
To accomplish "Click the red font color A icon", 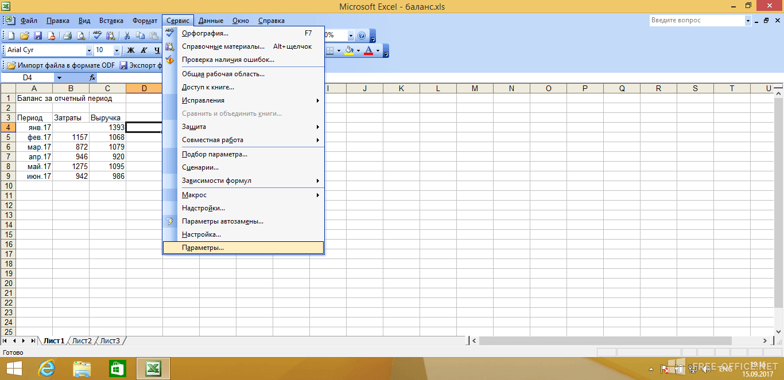I will 368,50.
